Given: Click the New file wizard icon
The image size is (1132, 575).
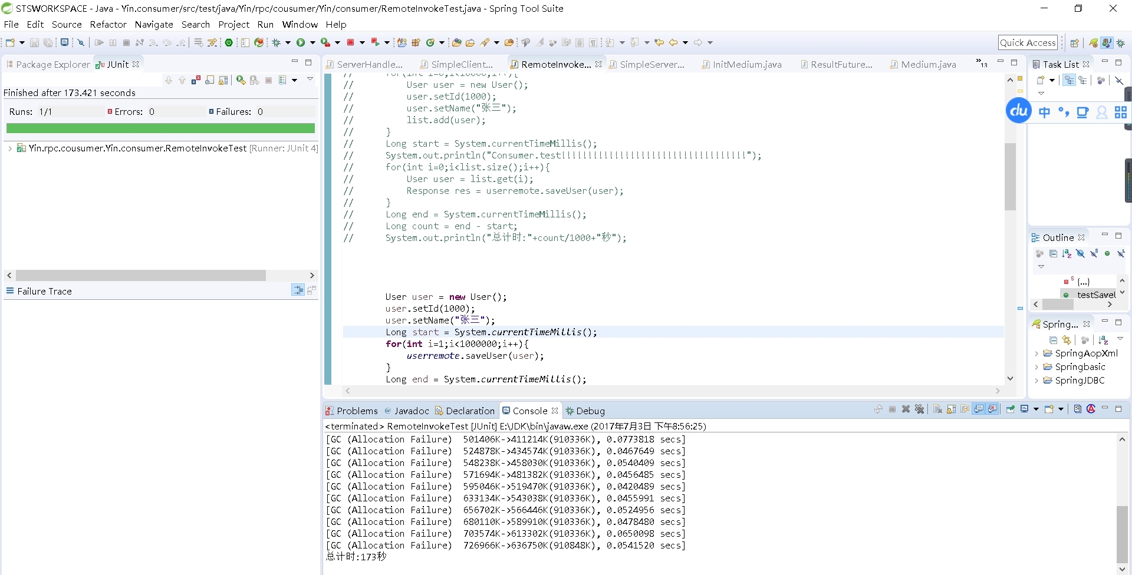Looking at the screenshot, I should (x=10, y=42).
